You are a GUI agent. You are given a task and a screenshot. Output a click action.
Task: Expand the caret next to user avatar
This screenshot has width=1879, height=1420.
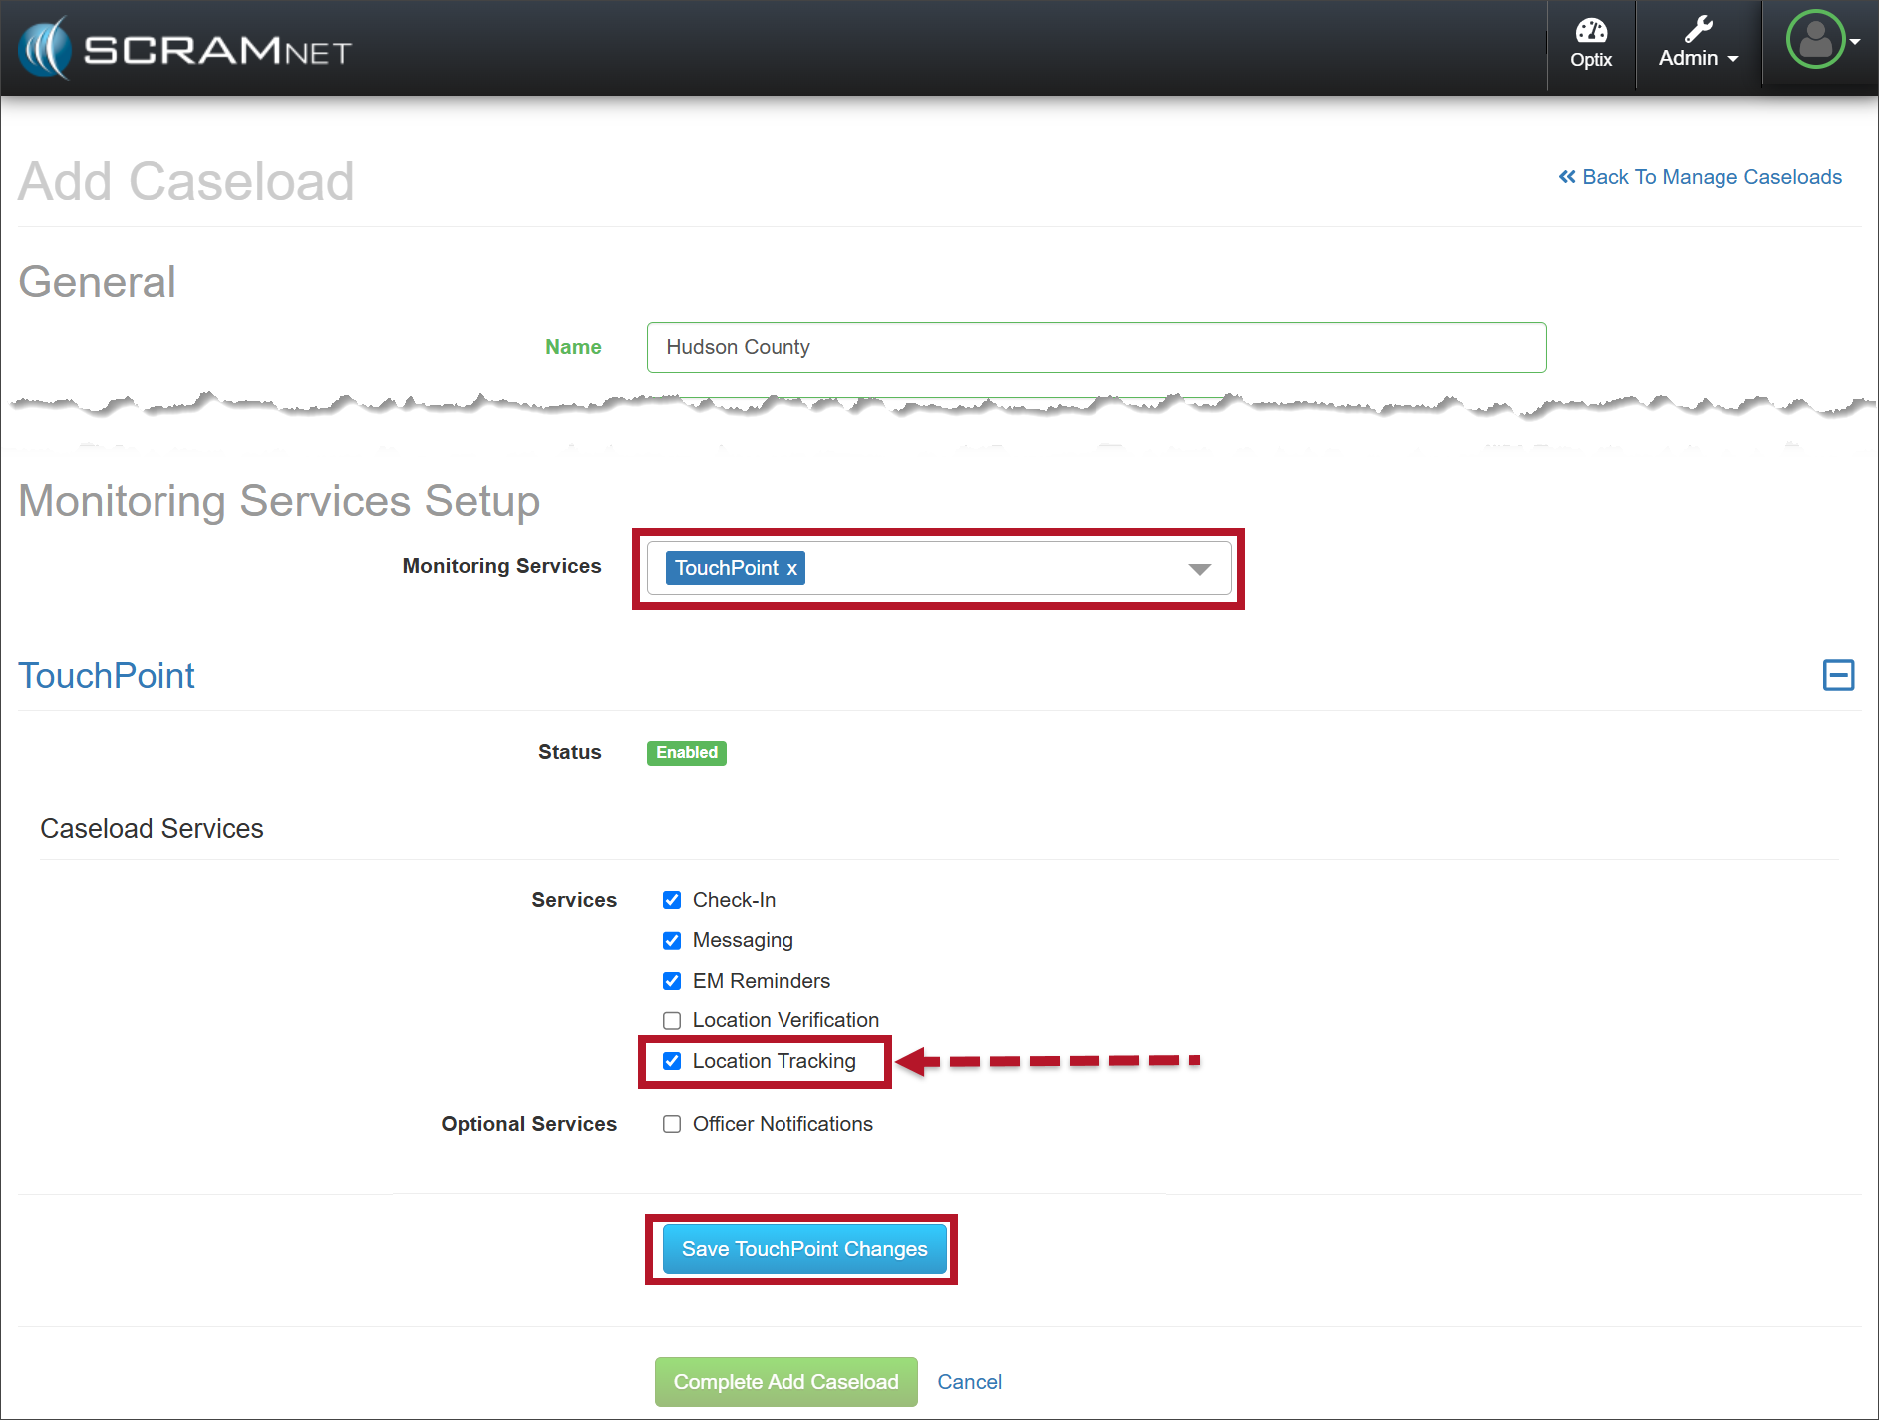click(x=1855, y=42)
